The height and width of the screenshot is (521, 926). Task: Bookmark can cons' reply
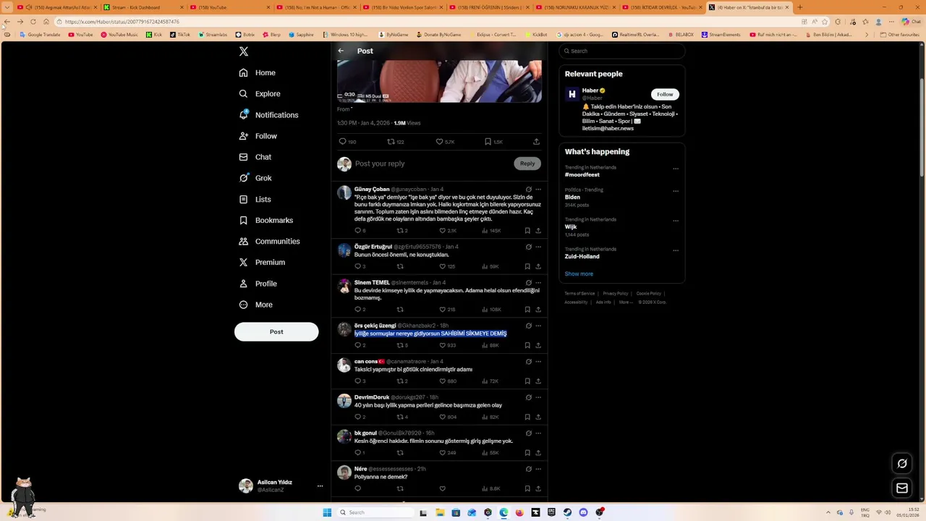point(527,381)
